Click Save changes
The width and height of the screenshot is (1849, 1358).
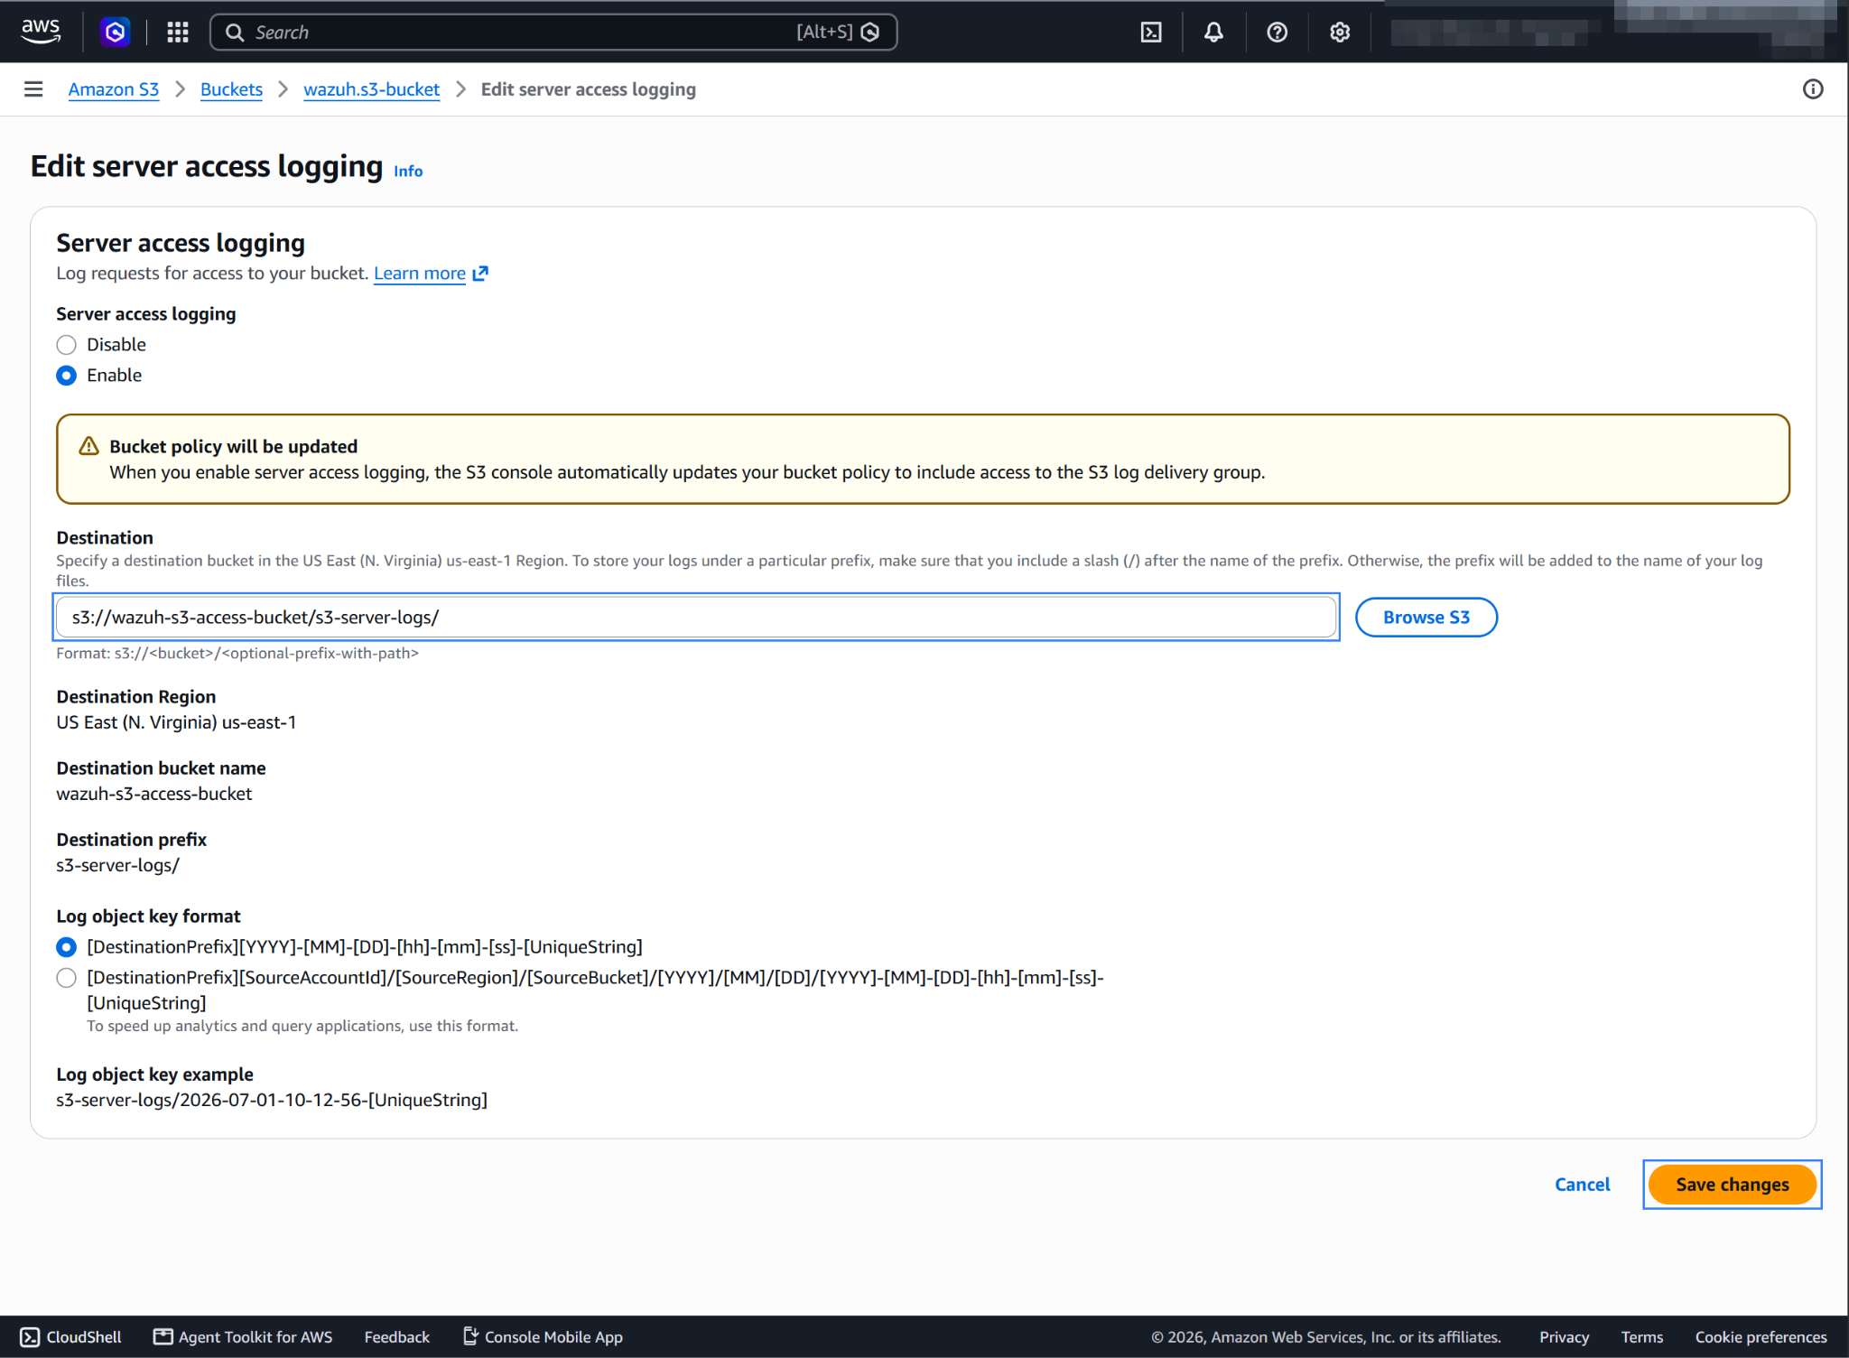click(x=1732, y=1185)
